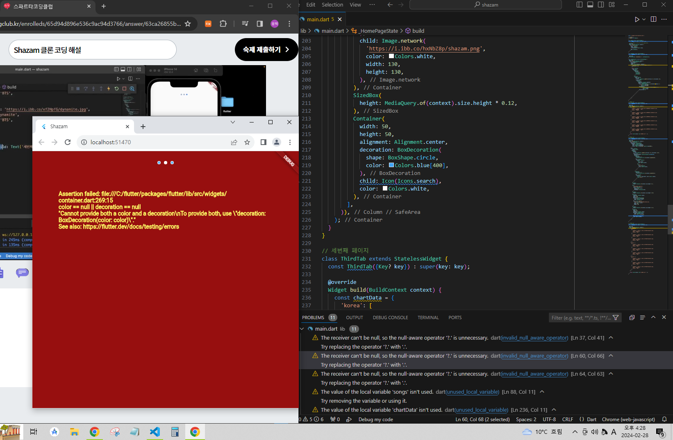Select device Chrome (web-javascript) in status bar

point(628,420)
